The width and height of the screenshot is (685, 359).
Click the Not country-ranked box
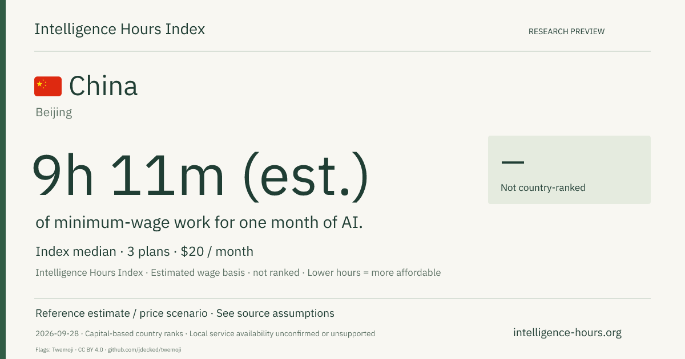coord(569,170)
